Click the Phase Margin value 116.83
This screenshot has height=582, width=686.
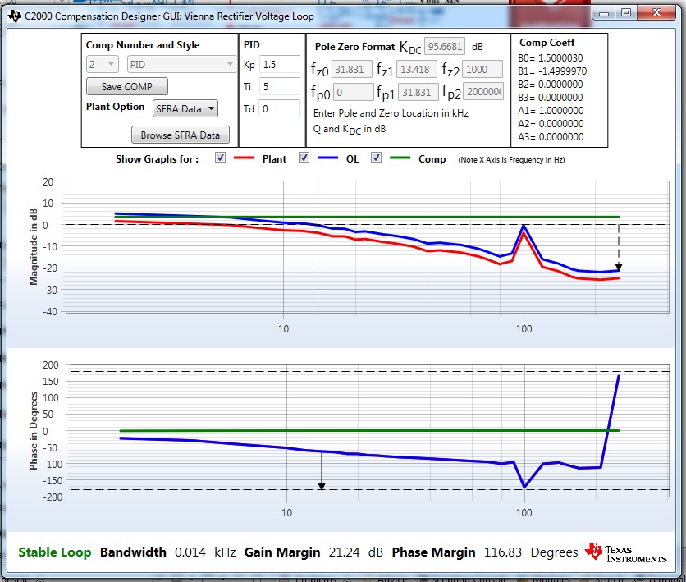pos(503,552)
